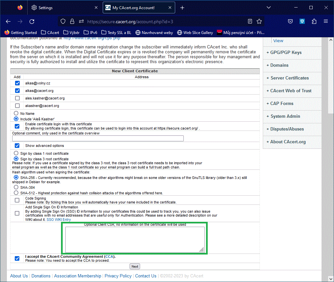Check the ales.kastner@cacert.org address checkbox

tap(17, 98)
